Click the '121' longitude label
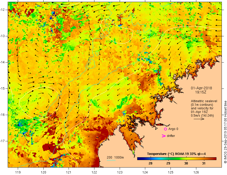This screenshot has width=227, height=175. tap(69, 172)
